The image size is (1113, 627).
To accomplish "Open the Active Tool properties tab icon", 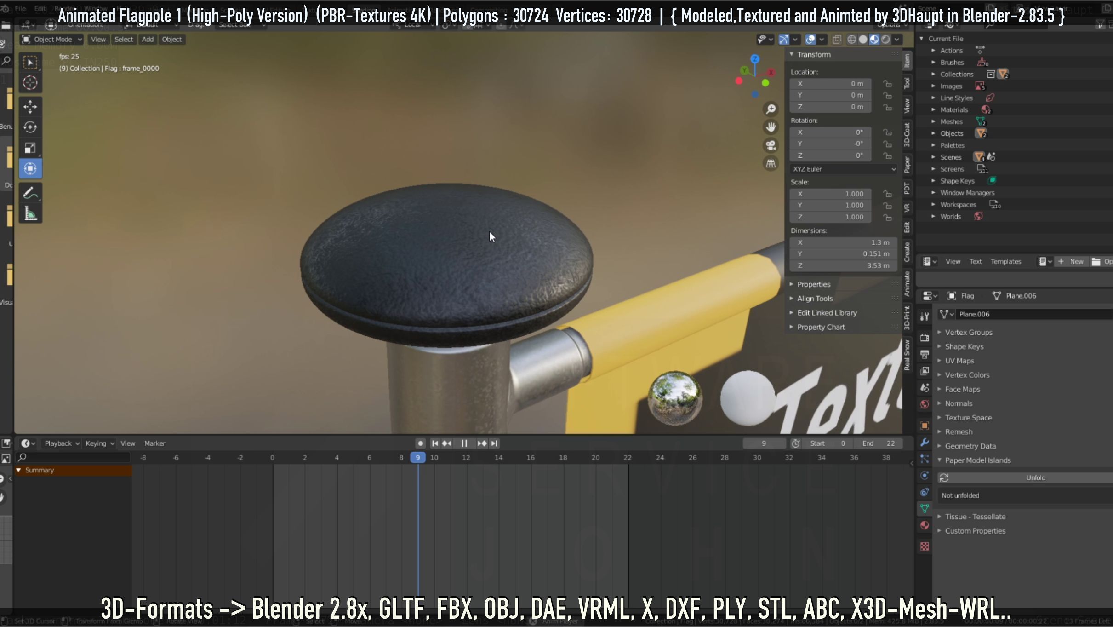I will pyautogui.click(x=925, y=316).
